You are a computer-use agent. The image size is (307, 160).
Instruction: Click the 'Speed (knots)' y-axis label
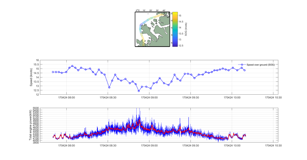(31, 77)
